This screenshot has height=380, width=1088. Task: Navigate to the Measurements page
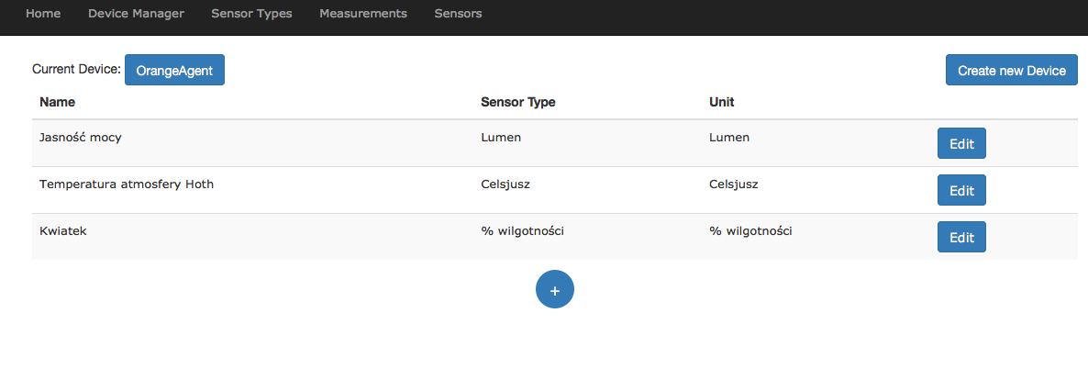363,14
